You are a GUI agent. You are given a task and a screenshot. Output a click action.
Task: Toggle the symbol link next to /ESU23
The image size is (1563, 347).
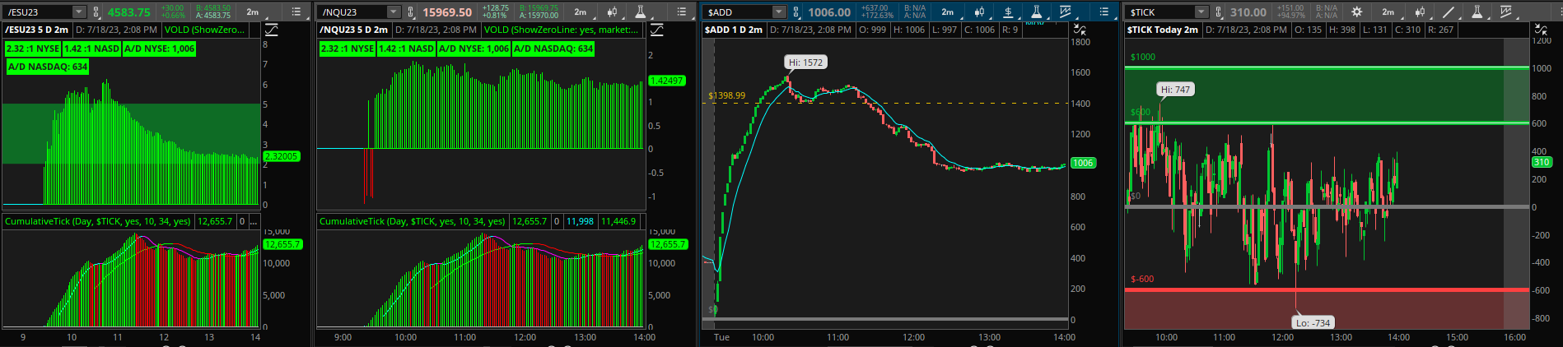[96, 12]
